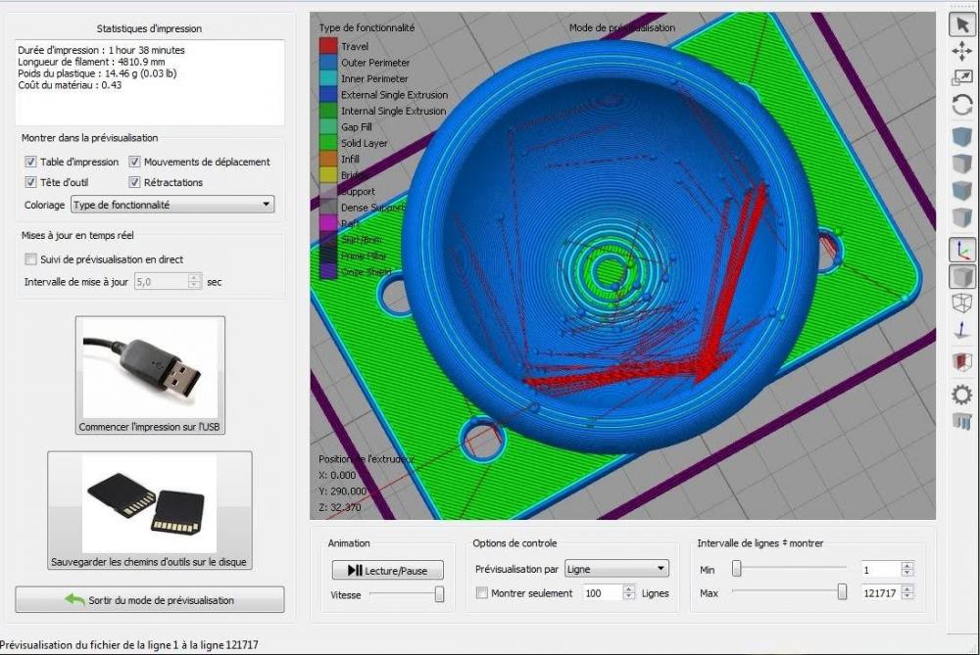Image resolution: width=980 pixels, height=655 pixels.
Task: Click Sauvegarder les chemins d'outils sur le disque
Action: click(x=150, y=510)
